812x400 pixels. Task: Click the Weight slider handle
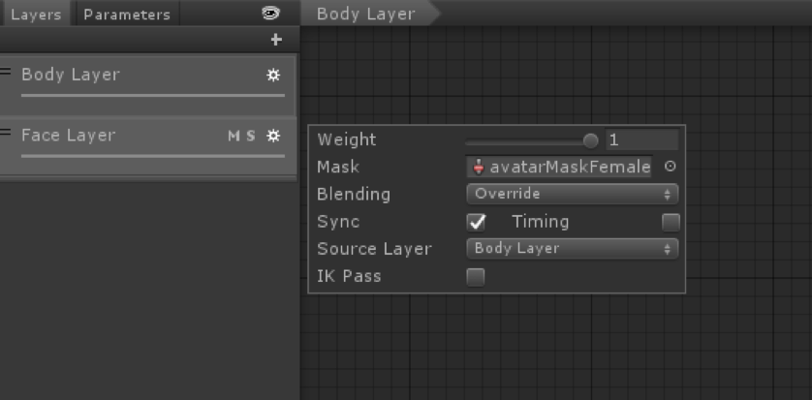(x=591, y=140)
